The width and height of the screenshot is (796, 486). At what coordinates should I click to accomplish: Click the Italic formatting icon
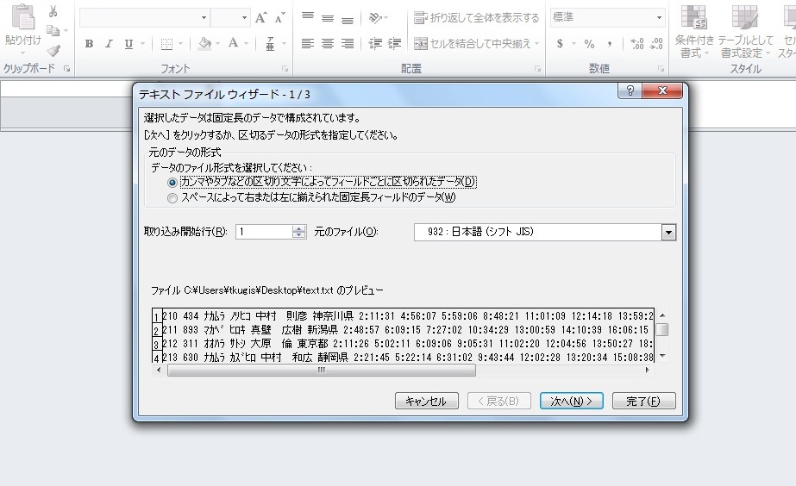coord(109,44)
